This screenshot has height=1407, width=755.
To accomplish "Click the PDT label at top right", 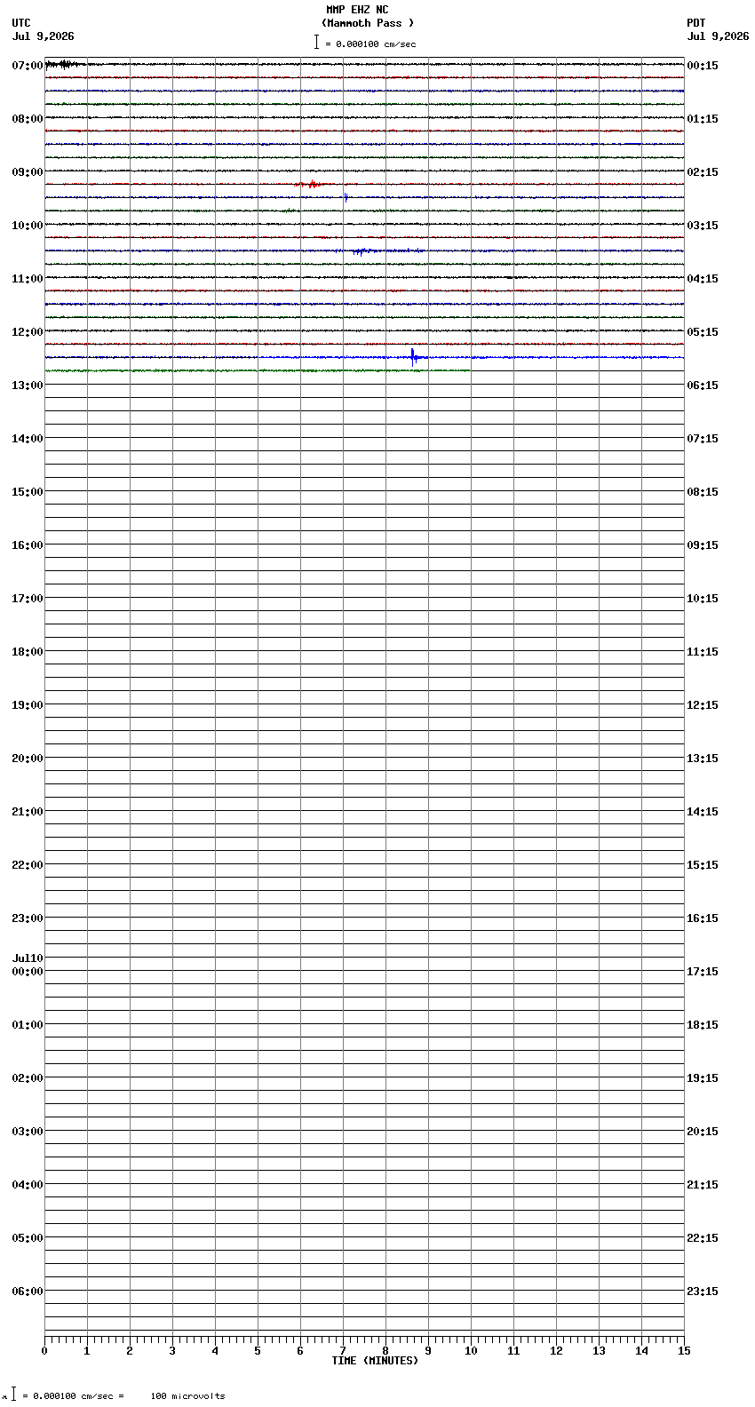I will pyautogui.click(x=695, y=23).
